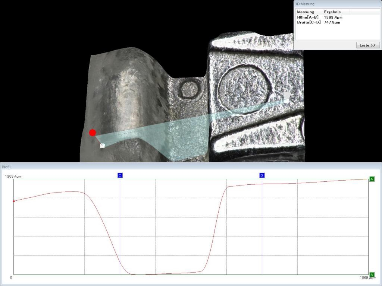Select the Breite[C-D] measurement row
The height and width of the screenshot is (286, 382).
[x=309, y=22]
